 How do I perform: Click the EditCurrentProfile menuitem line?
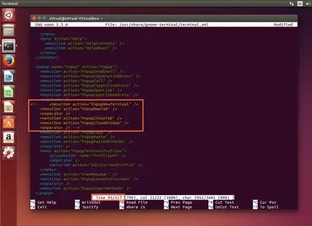[96, 165]
